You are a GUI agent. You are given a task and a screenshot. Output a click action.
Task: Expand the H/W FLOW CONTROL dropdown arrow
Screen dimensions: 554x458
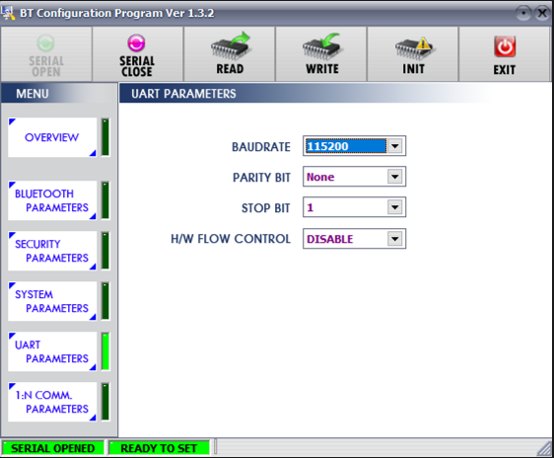[x=395, y=239]
